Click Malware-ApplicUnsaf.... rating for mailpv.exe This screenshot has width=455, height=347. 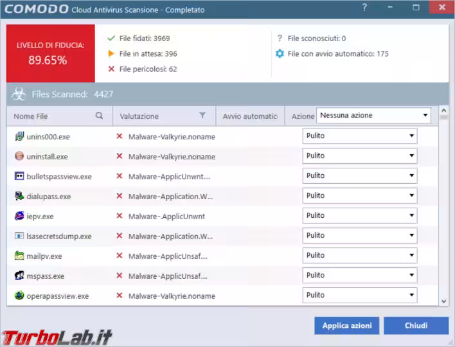click(168, 256)
